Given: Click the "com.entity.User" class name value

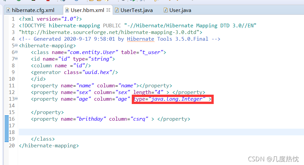Looking at the screenshot, I should click(x=93, y=52).
